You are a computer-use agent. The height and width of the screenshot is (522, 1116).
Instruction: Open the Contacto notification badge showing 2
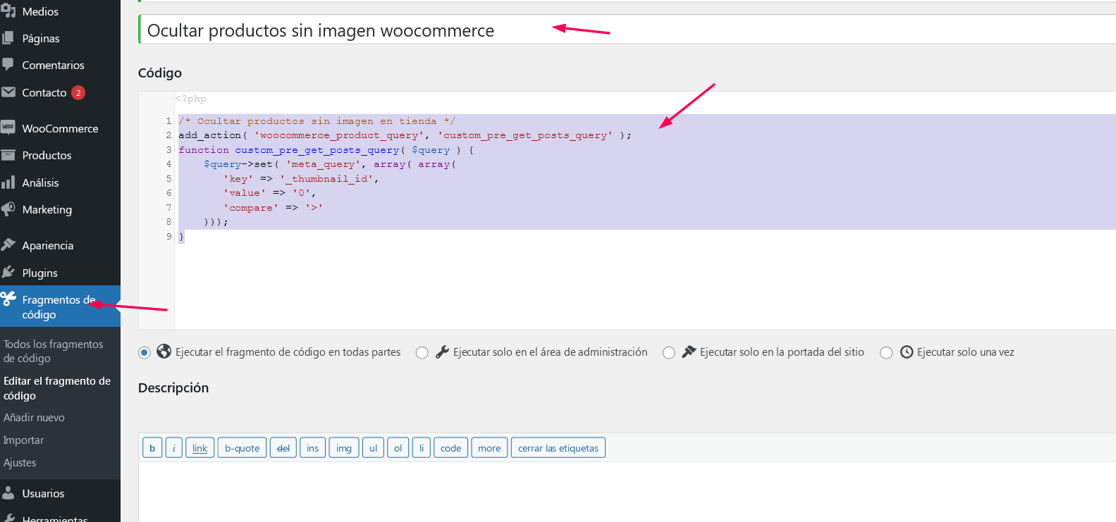coord(78,92)
